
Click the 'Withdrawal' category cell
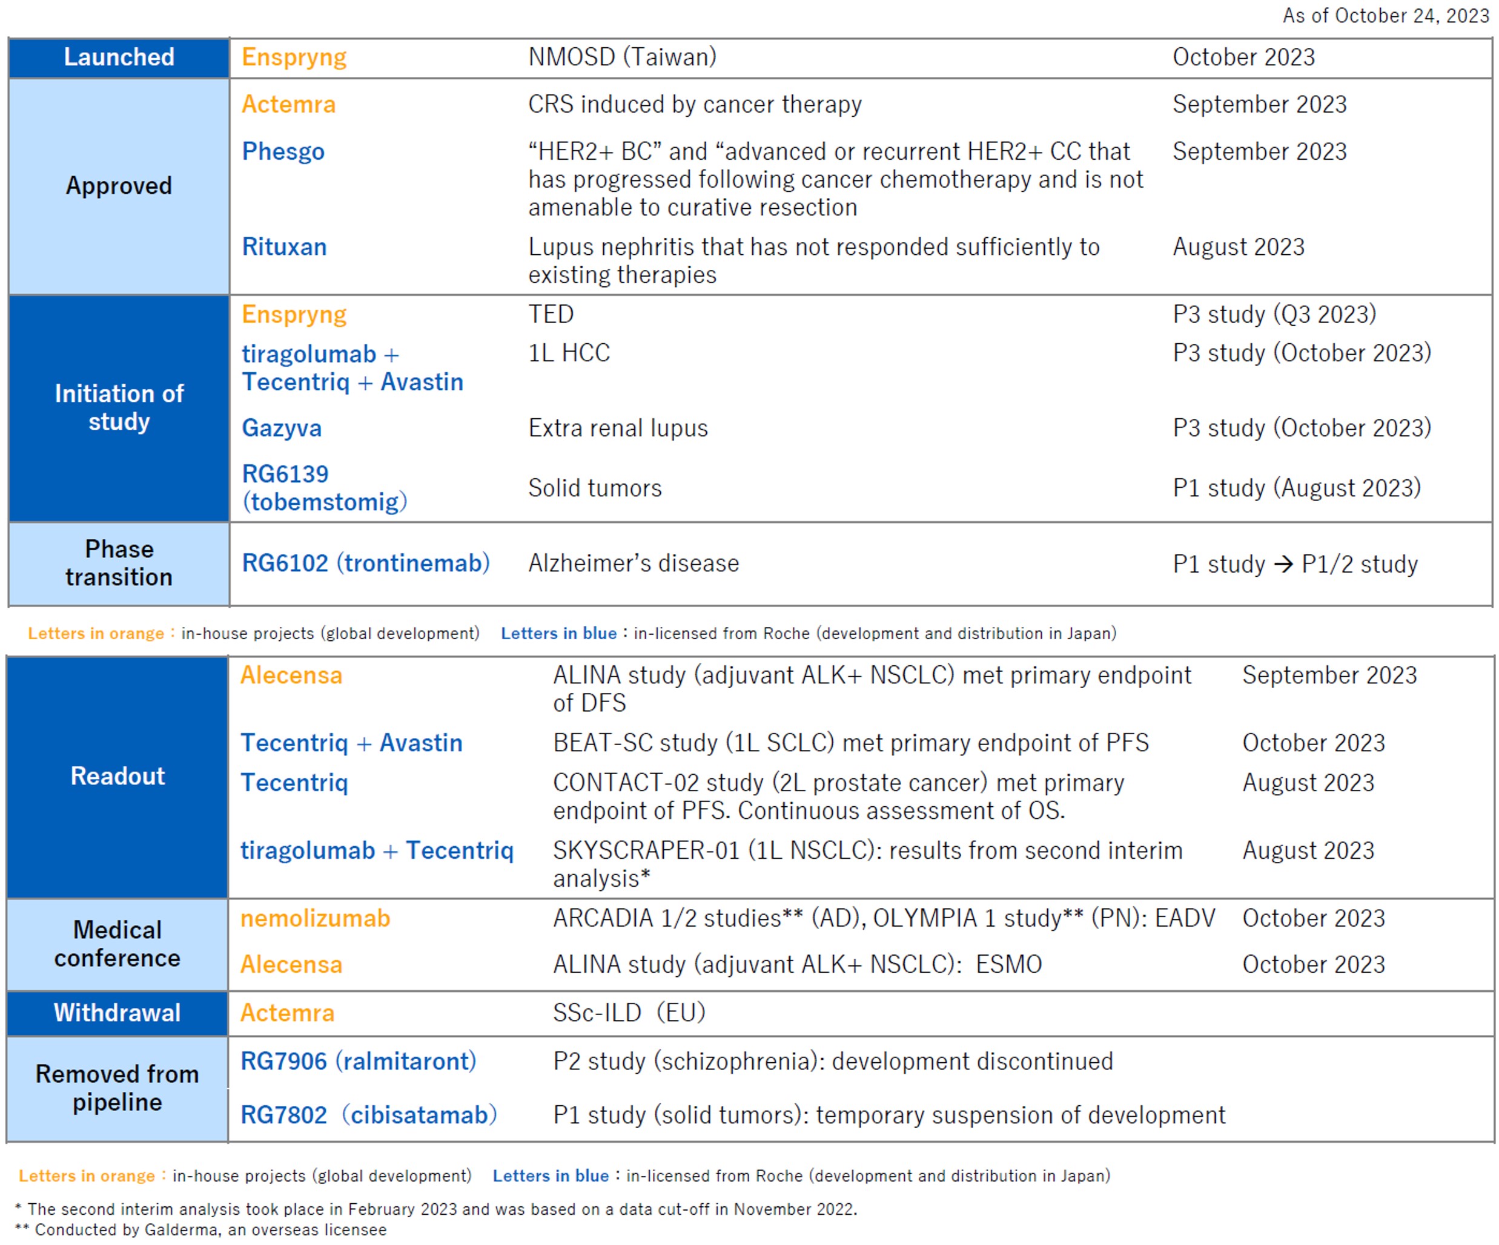(x=117, y=1013)
